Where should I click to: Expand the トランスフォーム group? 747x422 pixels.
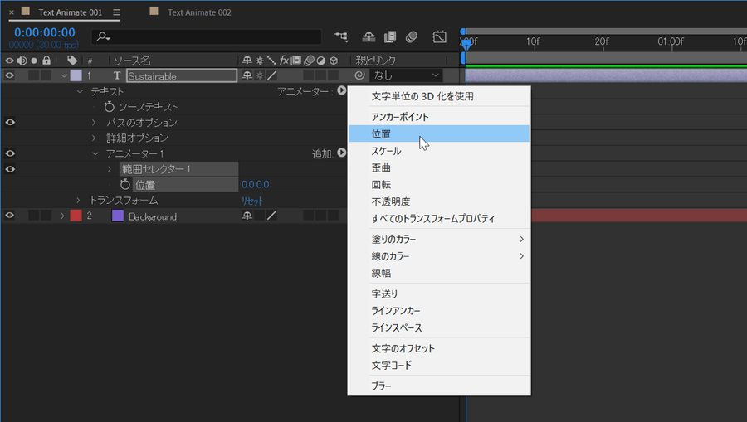tap(79, 201)
